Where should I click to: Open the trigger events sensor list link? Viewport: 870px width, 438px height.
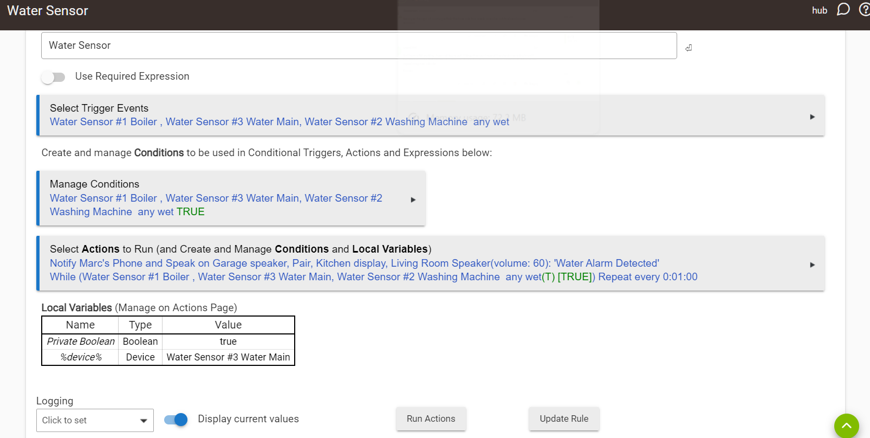click(279, 122)
